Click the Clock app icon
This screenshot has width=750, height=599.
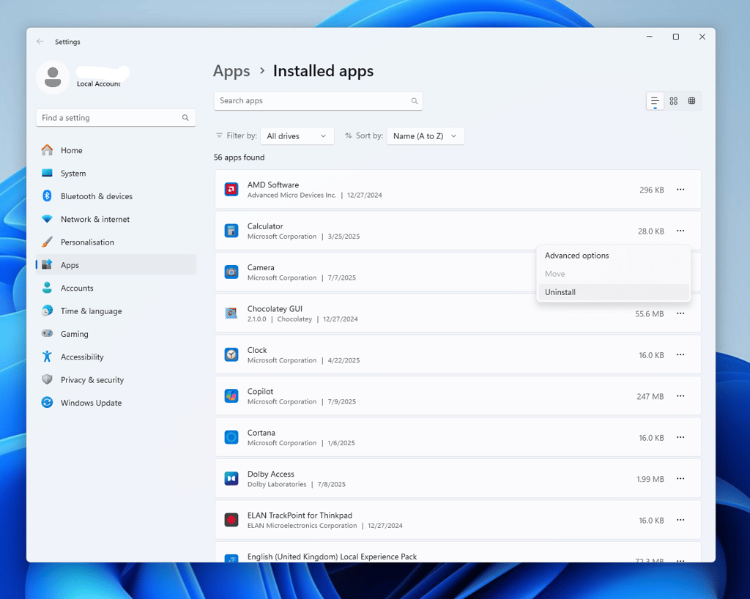pos(231,354)
